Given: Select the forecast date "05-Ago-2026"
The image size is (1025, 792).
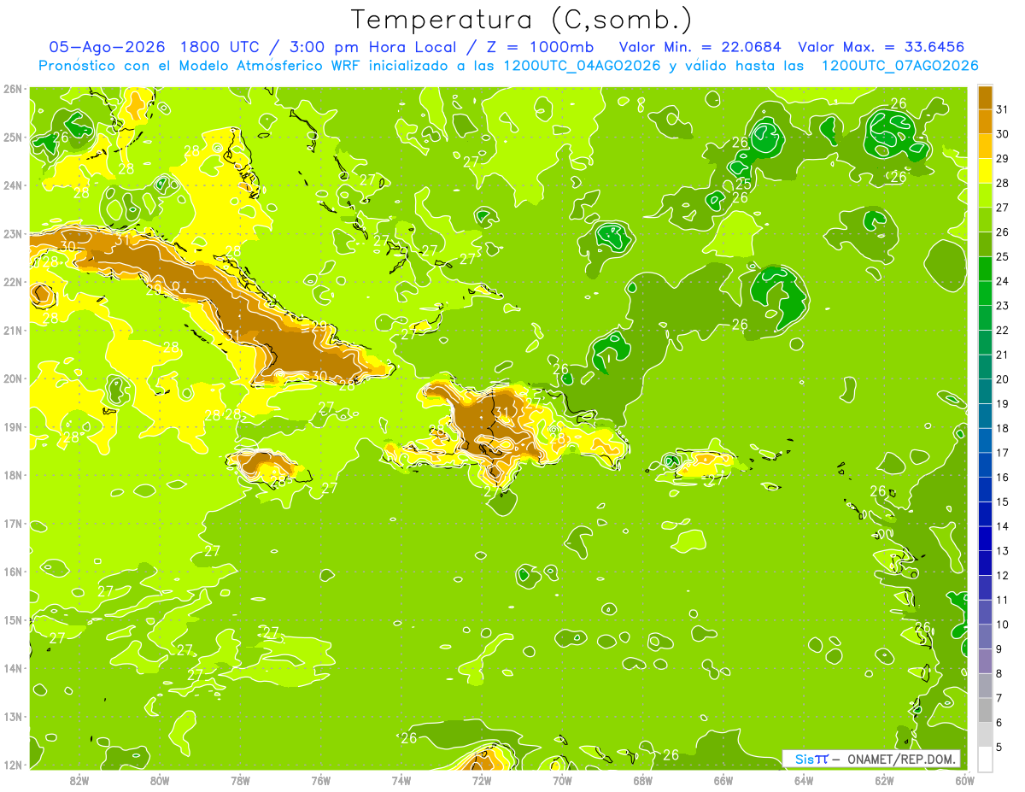Looking at the screenshot, I should pos(108,47).
